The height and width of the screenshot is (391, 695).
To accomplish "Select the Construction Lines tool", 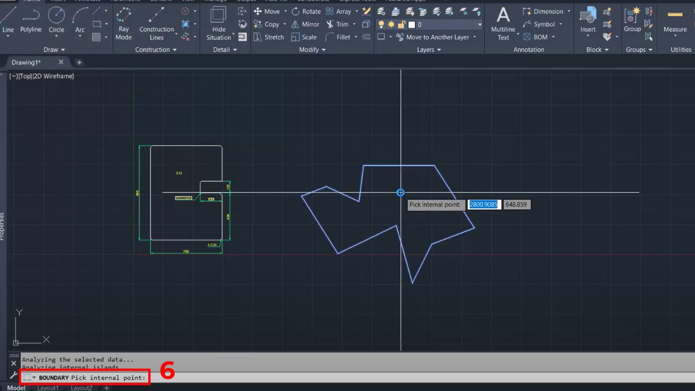I will tap(156, 23).
